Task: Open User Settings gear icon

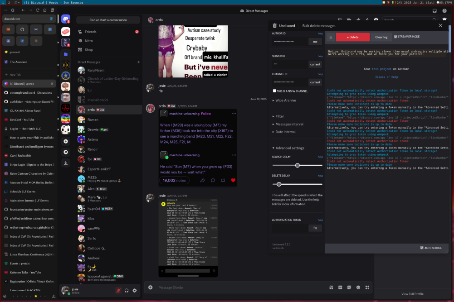Action: (135, 291)
